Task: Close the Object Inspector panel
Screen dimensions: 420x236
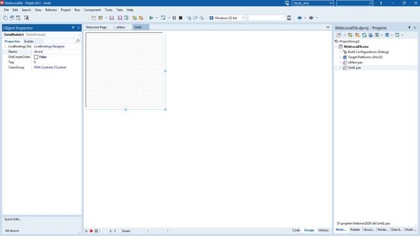Action: (79, 28)
